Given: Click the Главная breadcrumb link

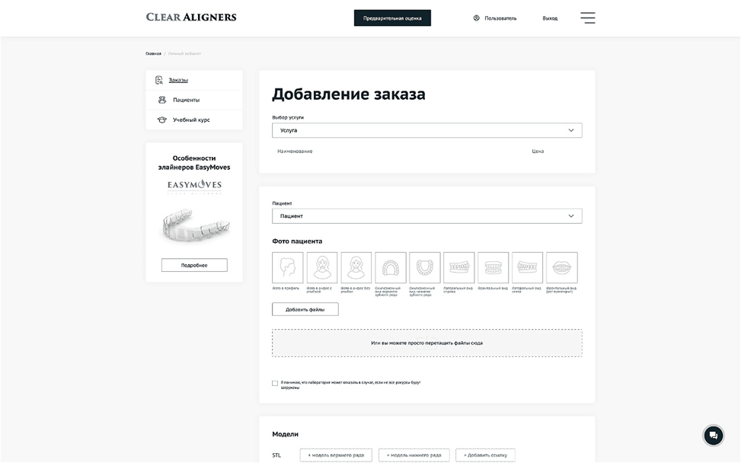Looking at the screenshot, I should tap(153, 54).
